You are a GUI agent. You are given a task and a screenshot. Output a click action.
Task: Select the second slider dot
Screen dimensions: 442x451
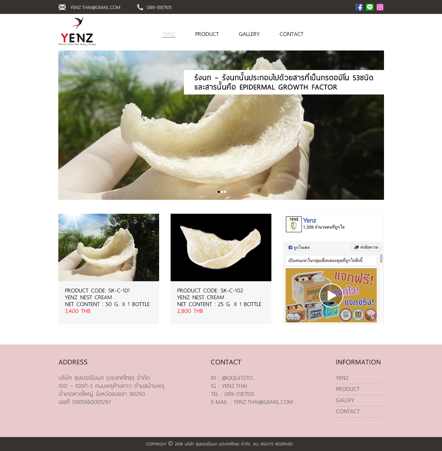point(222,192)
